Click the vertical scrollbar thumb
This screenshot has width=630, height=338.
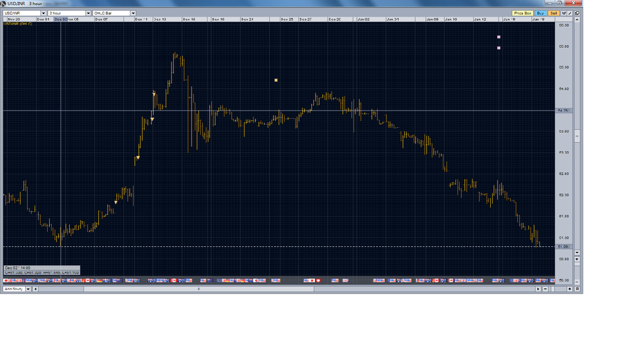click(577, 136)
